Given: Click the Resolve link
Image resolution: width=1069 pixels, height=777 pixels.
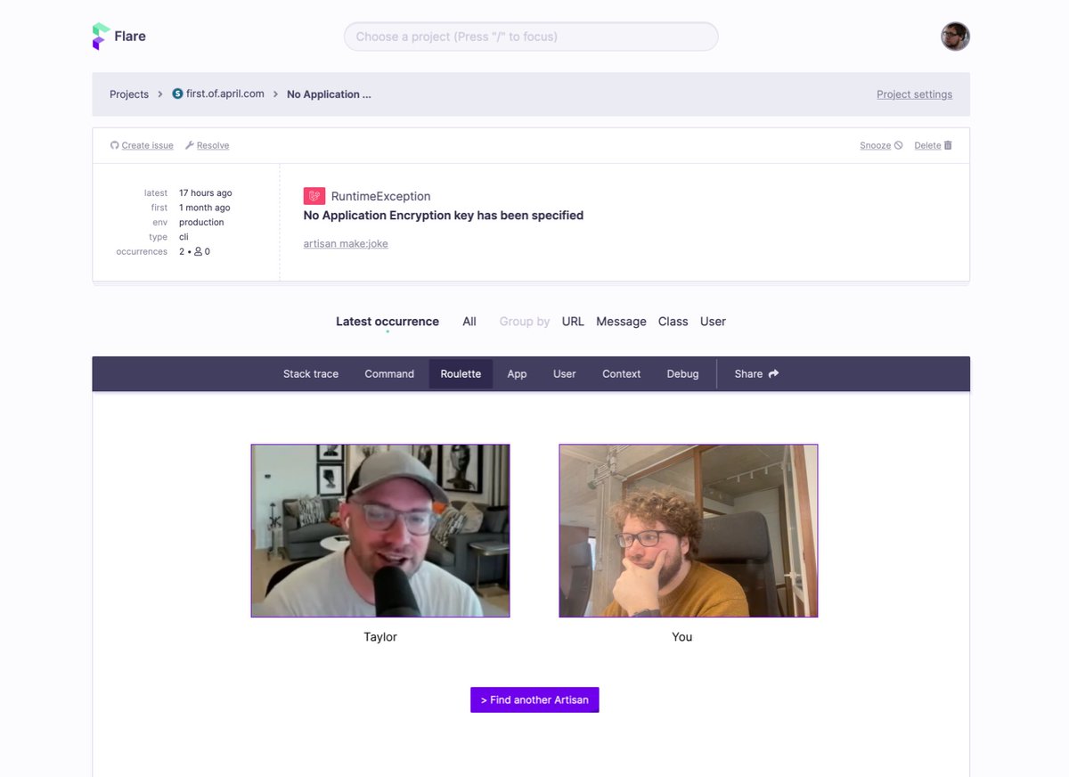Looking at the screenshot, I should 213,145.
